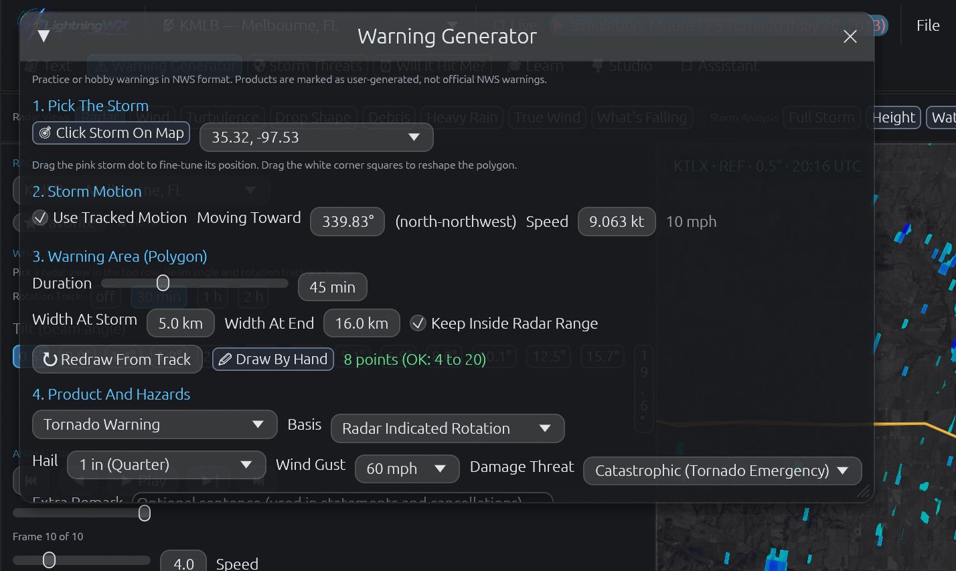
Task: Click the 'Drag the pink storm dot' hint text
Action: click(x=274, y=165)
